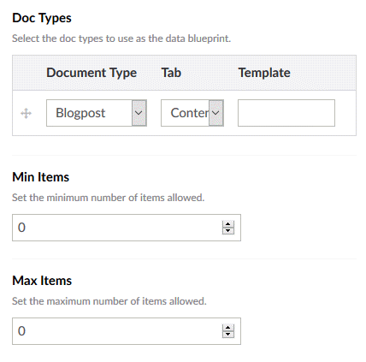366x362 pixels.
Task: Click the Max Items label
Action: click(42, 281)
